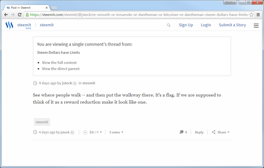Image resolution: width=264 pixels, height=168 pixels.
Task: Click the browser forward arrow
Action: pyautogui.click(x=13, y=15)
